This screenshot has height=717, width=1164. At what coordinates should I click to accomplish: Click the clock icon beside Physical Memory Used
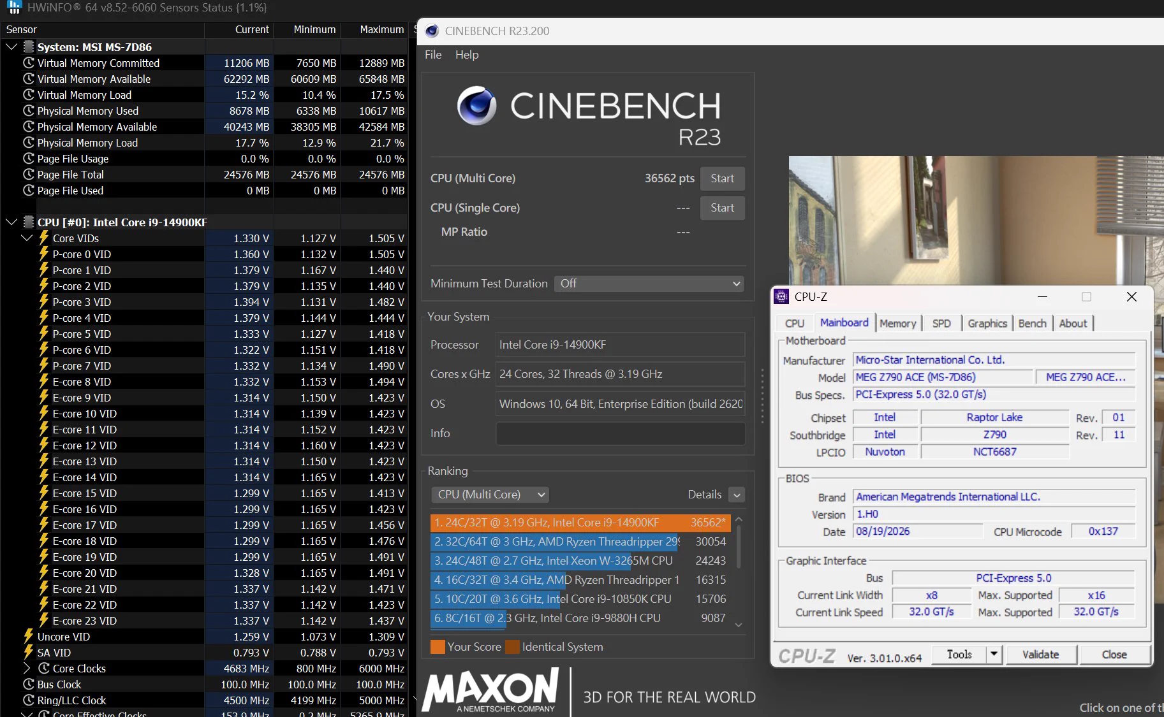pyautogui.click(x=28, y=111)
